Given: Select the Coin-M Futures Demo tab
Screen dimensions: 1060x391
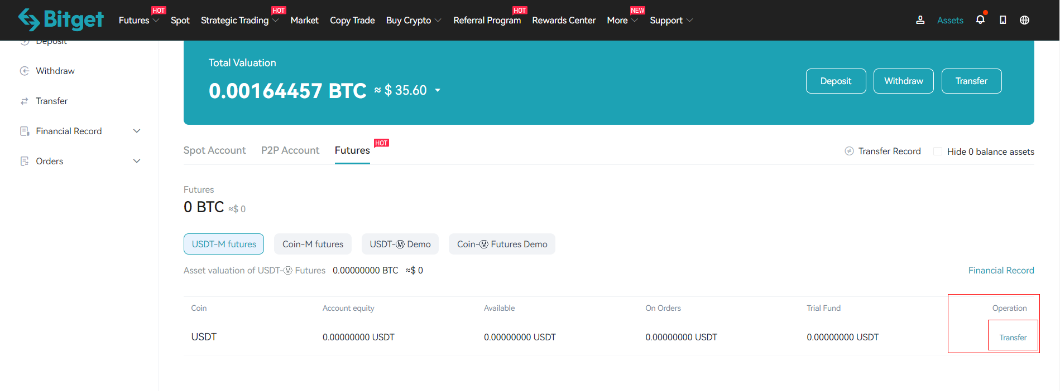Looking at the screenshot, I should pos(502,244).
